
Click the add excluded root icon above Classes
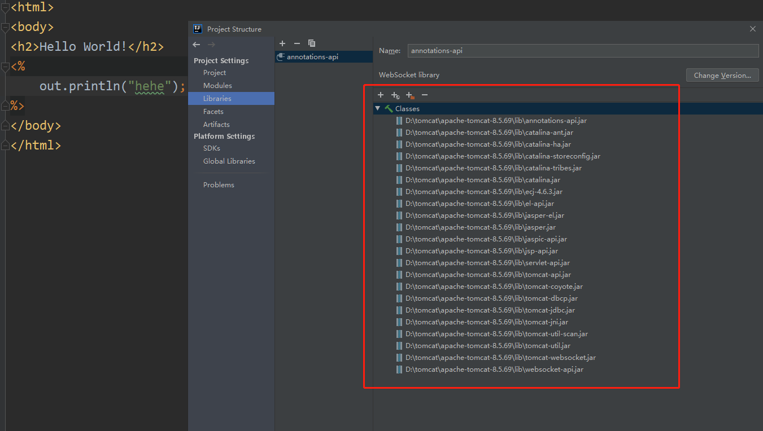[410, 95]
